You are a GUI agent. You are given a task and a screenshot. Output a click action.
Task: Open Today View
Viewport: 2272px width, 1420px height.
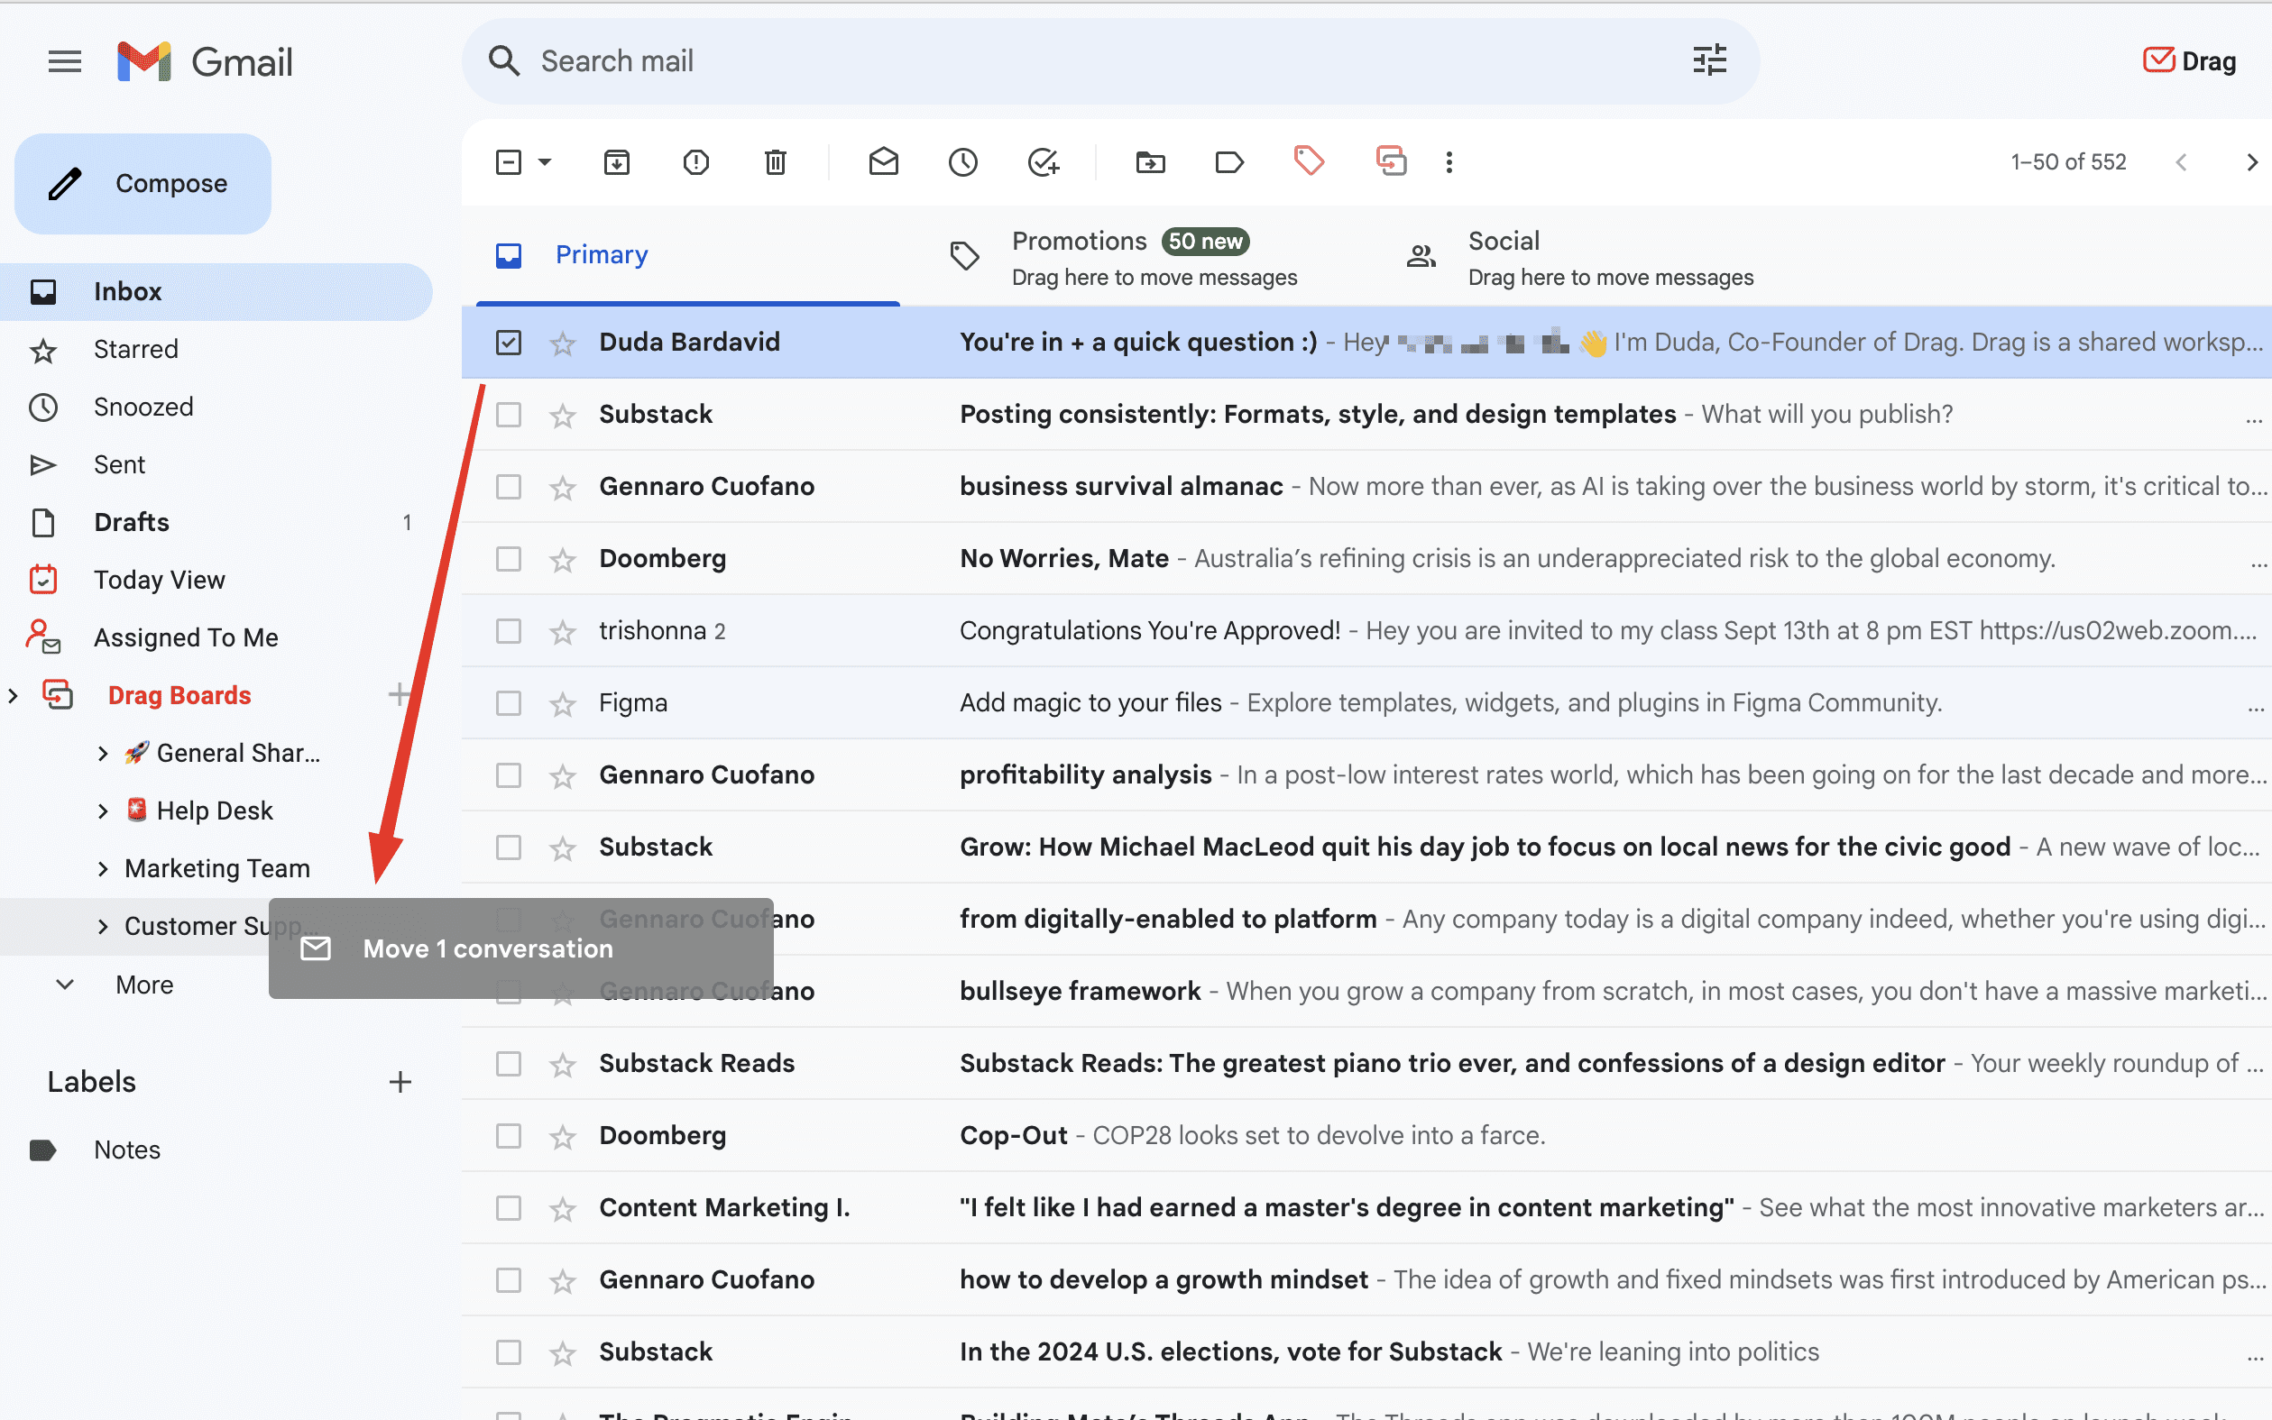point(216,581)
